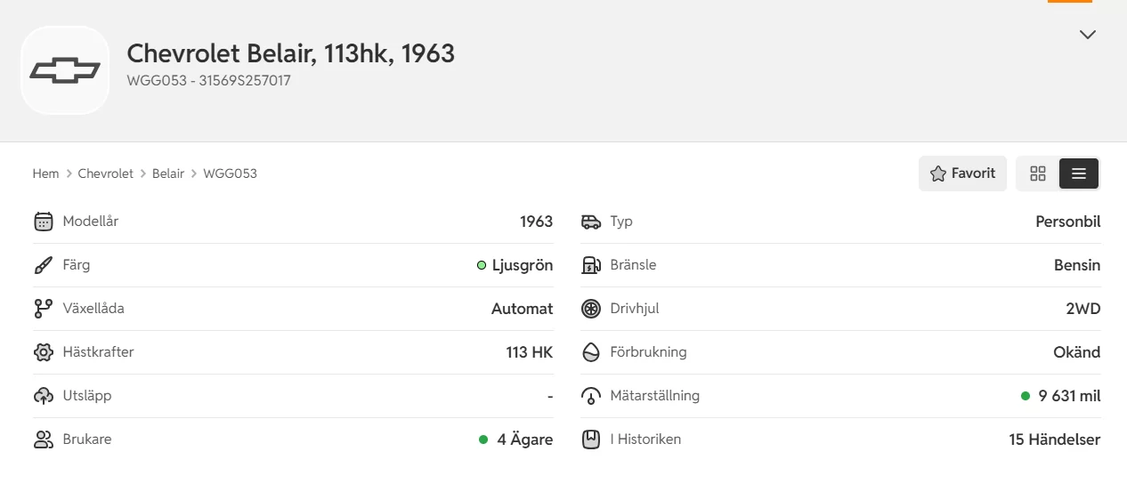Mark vehicle as Favorit

[962, 173]
